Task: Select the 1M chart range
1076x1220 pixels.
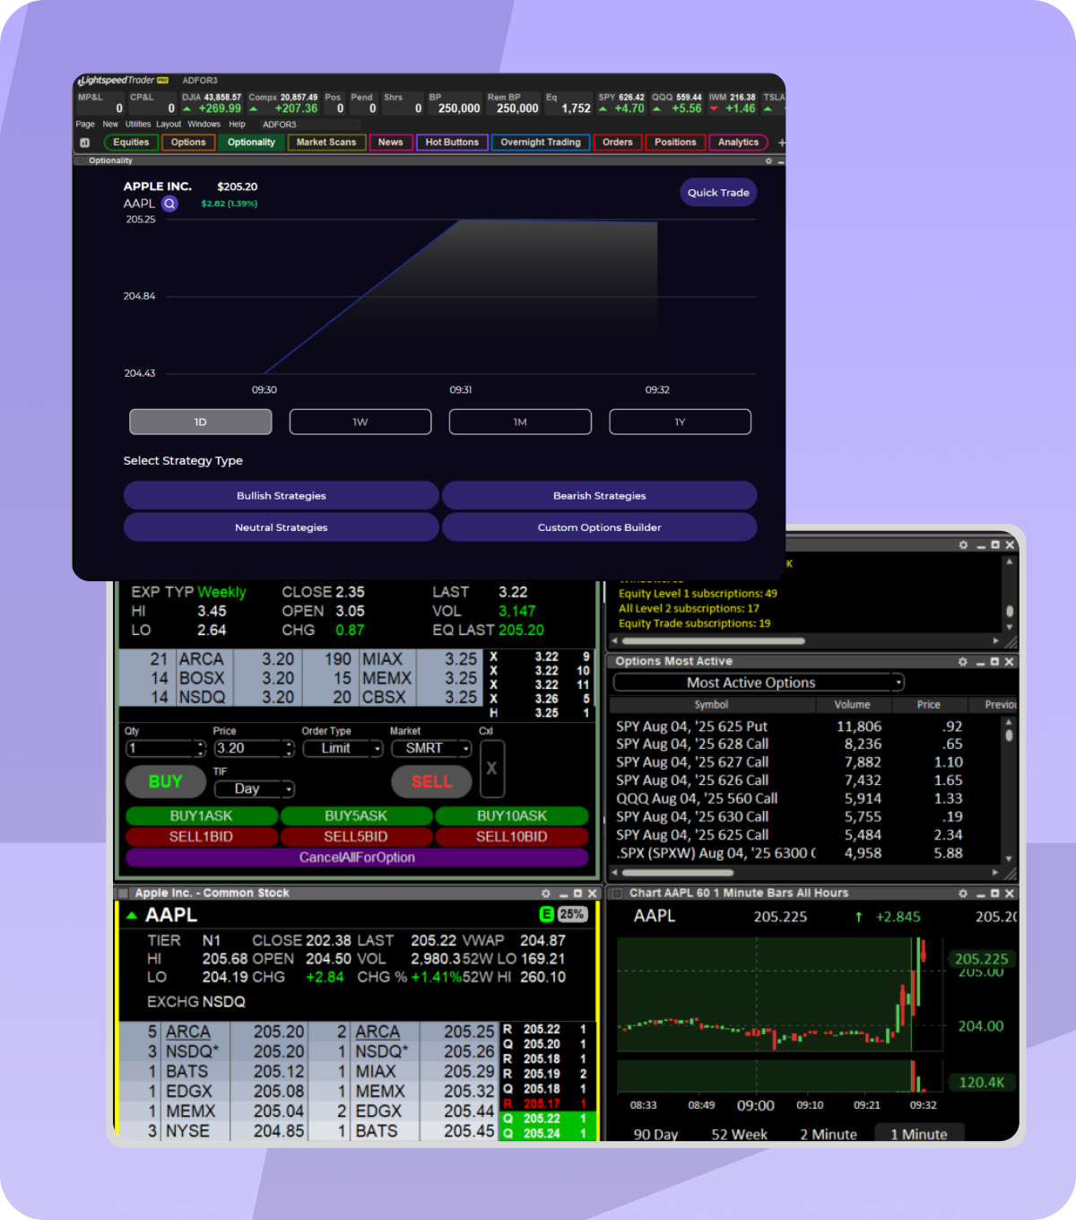Action: (520, 422)
